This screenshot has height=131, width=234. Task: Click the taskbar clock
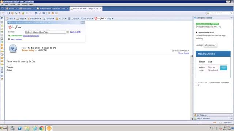[227, 128]
